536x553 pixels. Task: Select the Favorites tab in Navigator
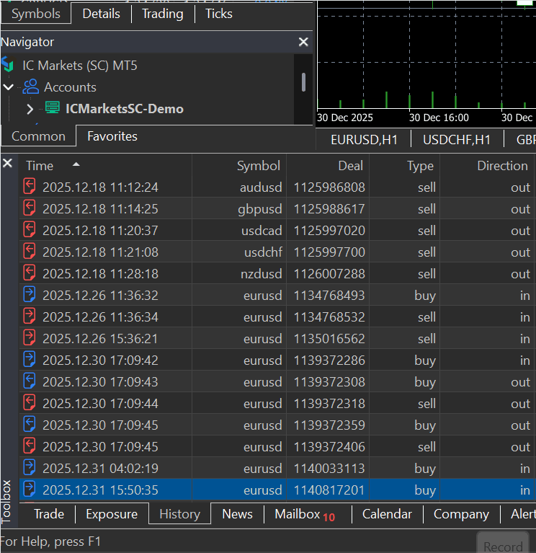(x=112, y=136)
